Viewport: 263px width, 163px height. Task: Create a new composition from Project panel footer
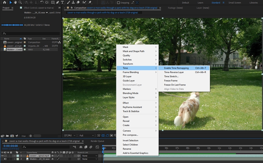point(12,136)
